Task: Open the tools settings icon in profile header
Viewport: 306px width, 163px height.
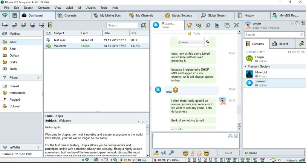Action: pyautogui.click(x=303, y=23)
